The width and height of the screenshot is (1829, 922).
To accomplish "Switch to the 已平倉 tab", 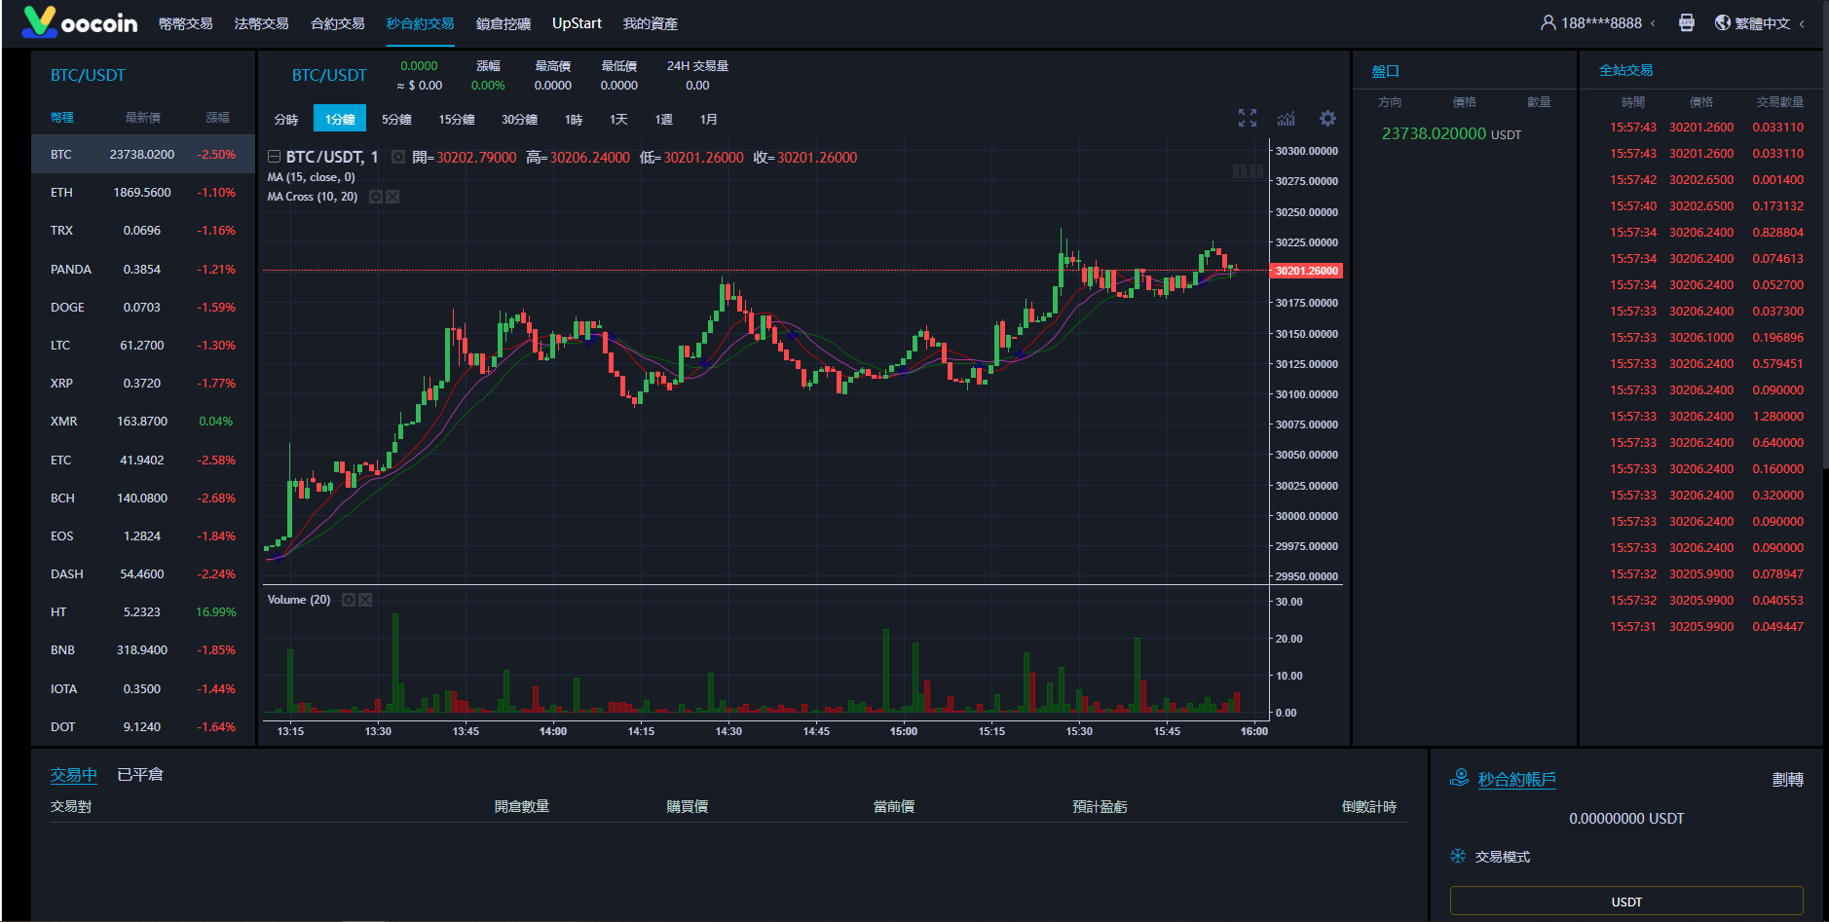I will click(x=140, y=775).
